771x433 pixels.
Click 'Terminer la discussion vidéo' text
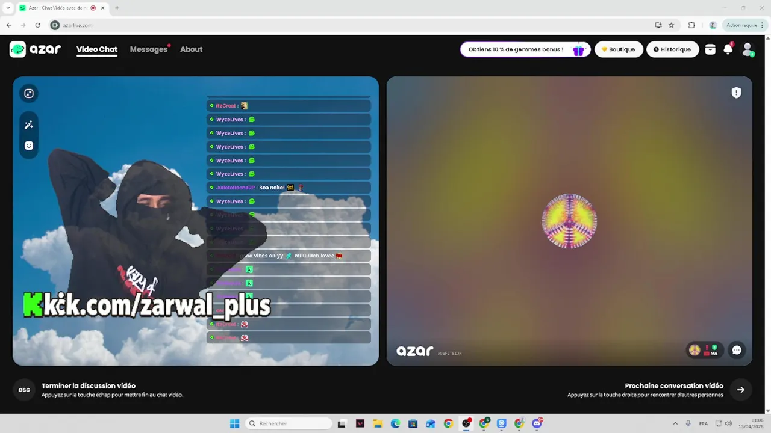pyautogui.click(x=89, y=386)
